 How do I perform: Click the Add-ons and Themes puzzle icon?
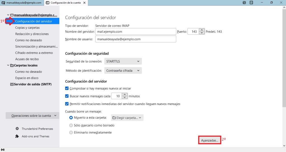(17, 136)
